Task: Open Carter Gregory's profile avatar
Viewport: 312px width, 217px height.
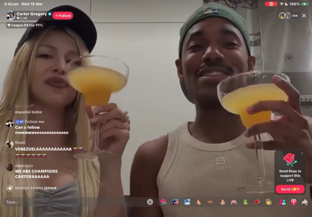Action: pos(11,16)
